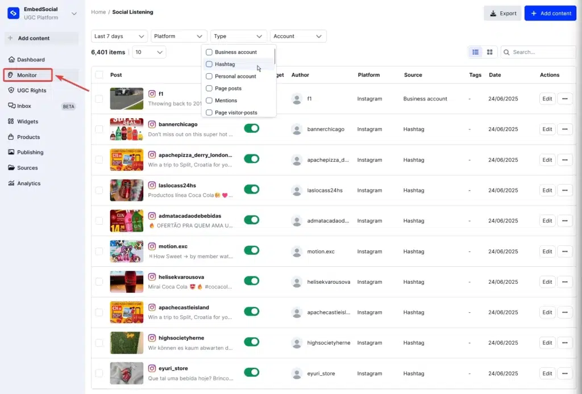Toggle off laslocass24hs post switch
Image resolution: width=582 pixels, height=394 pixels.
252,190
